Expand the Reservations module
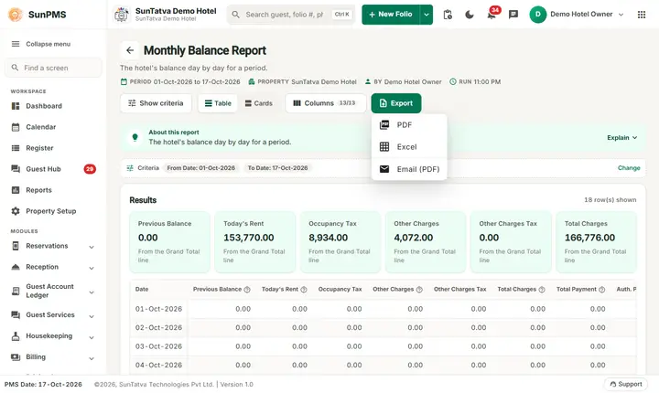The height and width of the screenshot is (393, 659). coord(92,247)
